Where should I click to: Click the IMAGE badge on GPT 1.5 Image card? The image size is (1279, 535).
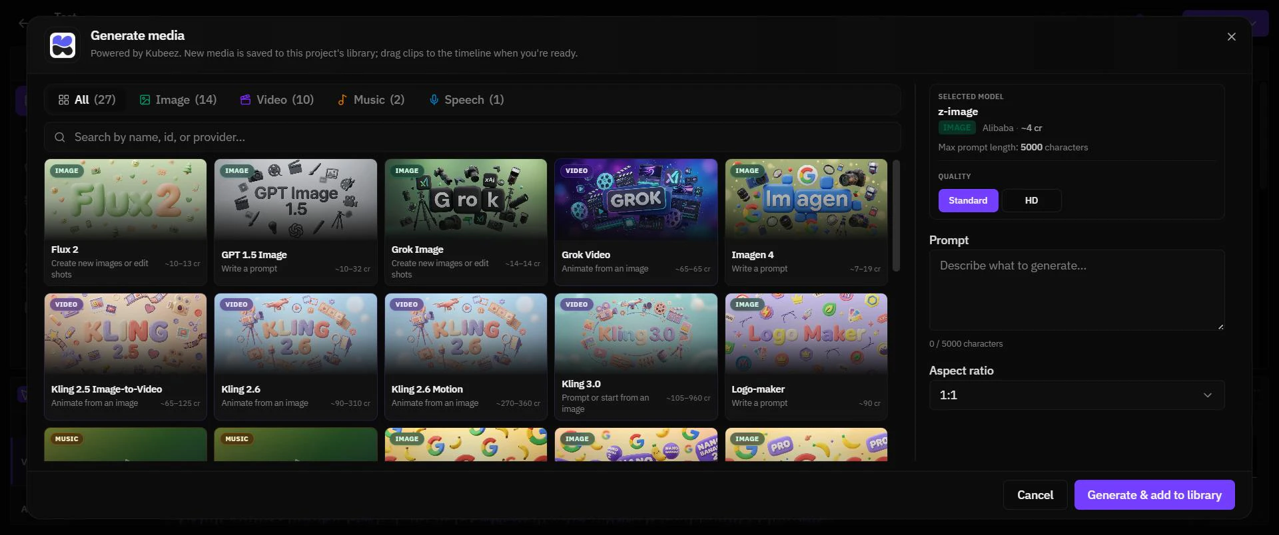pyautogui.click(x=236, y=171)
